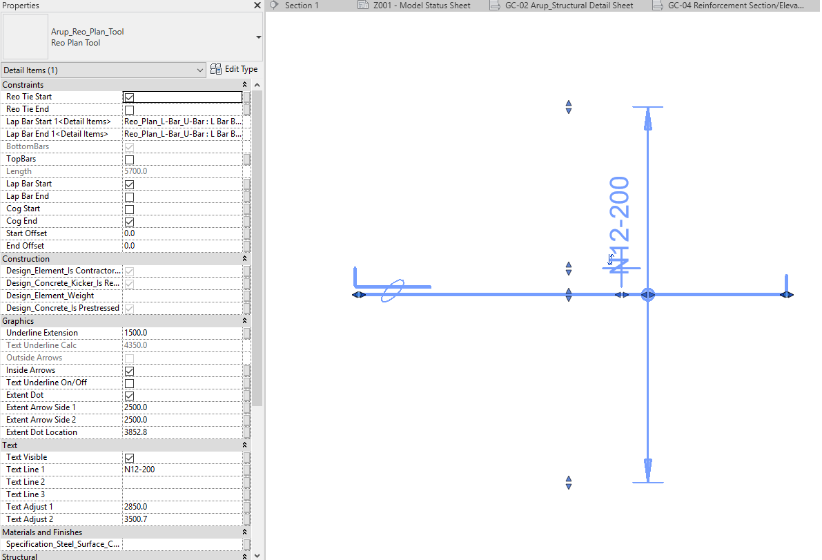Click Associate Parameter button beside Text Line 1
The image size is (822, 560).
pos(247,470)
